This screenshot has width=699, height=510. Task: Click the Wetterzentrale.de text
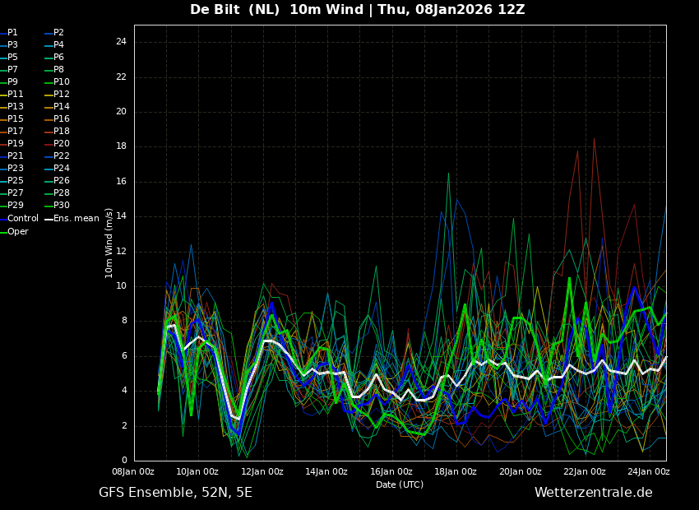[x=593, y=493]
